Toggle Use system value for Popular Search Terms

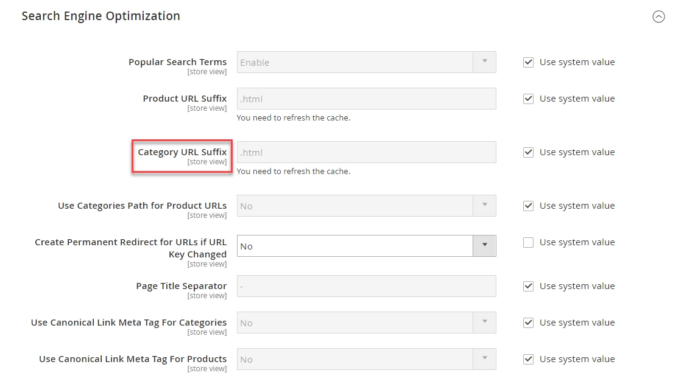(528, 62)
